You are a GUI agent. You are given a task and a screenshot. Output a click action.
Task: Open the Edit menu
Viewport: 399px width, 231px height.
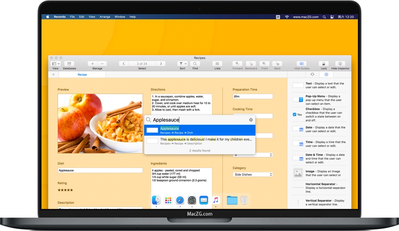coord(81,17)
